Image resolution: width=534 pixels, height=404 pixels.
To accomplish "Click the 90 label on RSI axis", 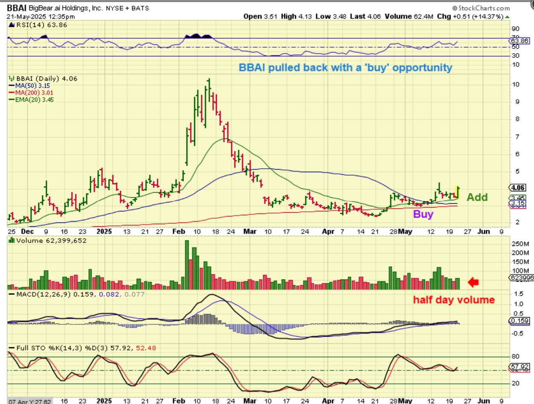I will [x=516, y=29].
